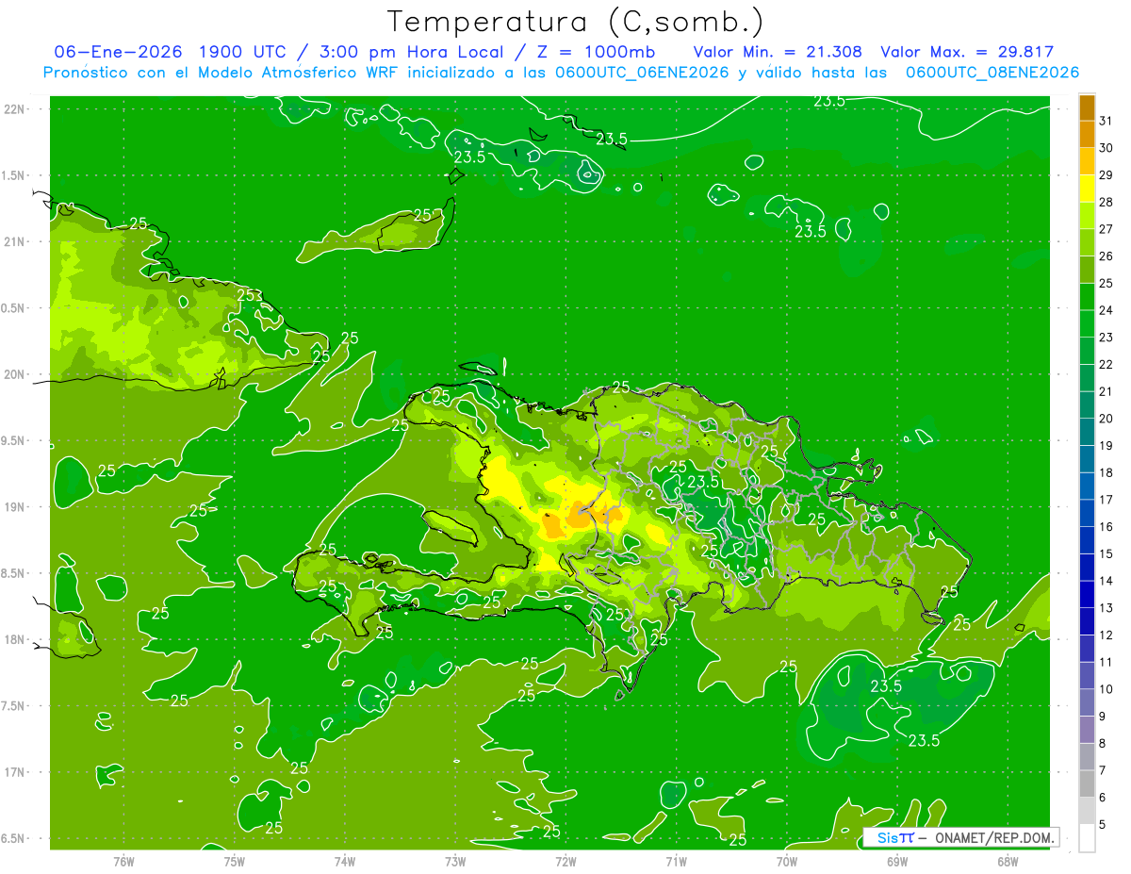The width and height of the screenshot is (1131, 874).
Task: Click the '75W' longitude axis label
Action: (x=235, y=860)
